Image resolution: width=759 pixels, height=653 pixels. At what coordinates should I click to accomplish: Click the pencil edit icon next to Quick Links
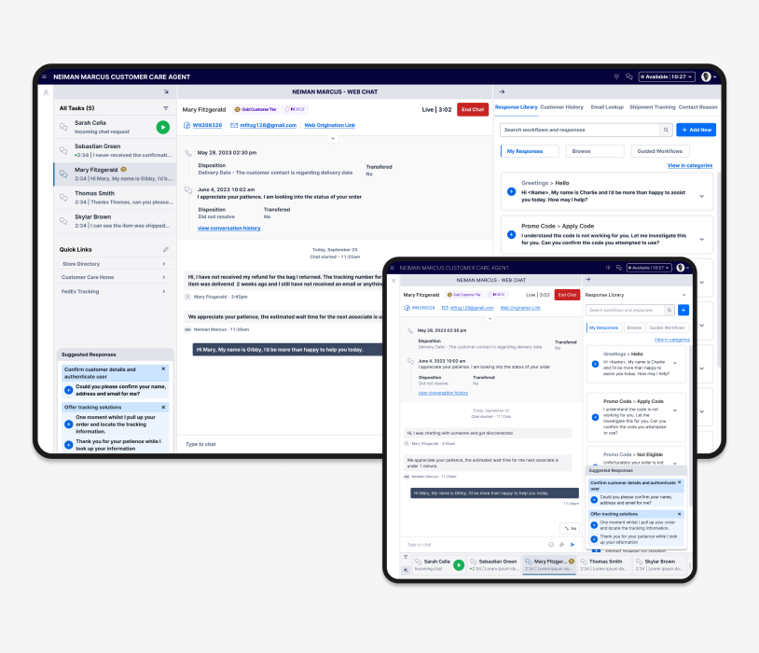pyautogui.click(x=166, y=249)
